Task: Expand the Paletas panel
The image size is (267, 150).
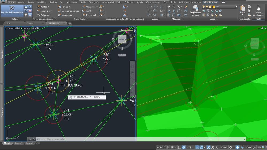Action: pos(16,19)
